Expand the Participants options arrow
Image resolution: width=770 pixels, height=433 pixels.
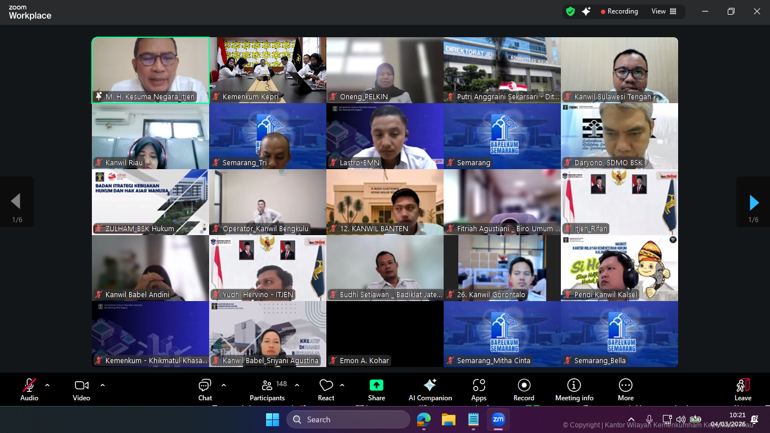tap(297, 385)
